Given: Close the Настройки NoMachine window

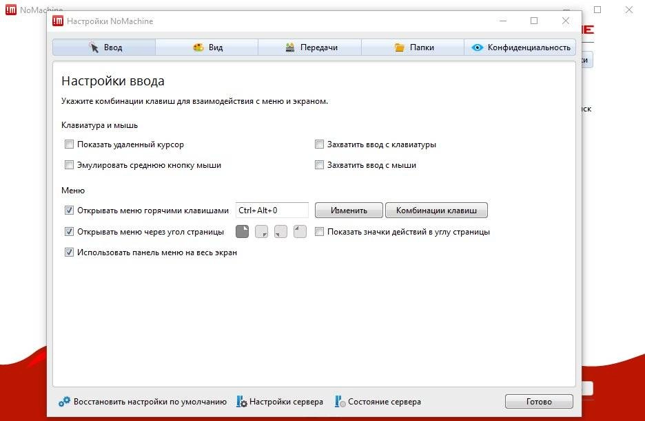Looking at the screenshot, I should 566,21.
